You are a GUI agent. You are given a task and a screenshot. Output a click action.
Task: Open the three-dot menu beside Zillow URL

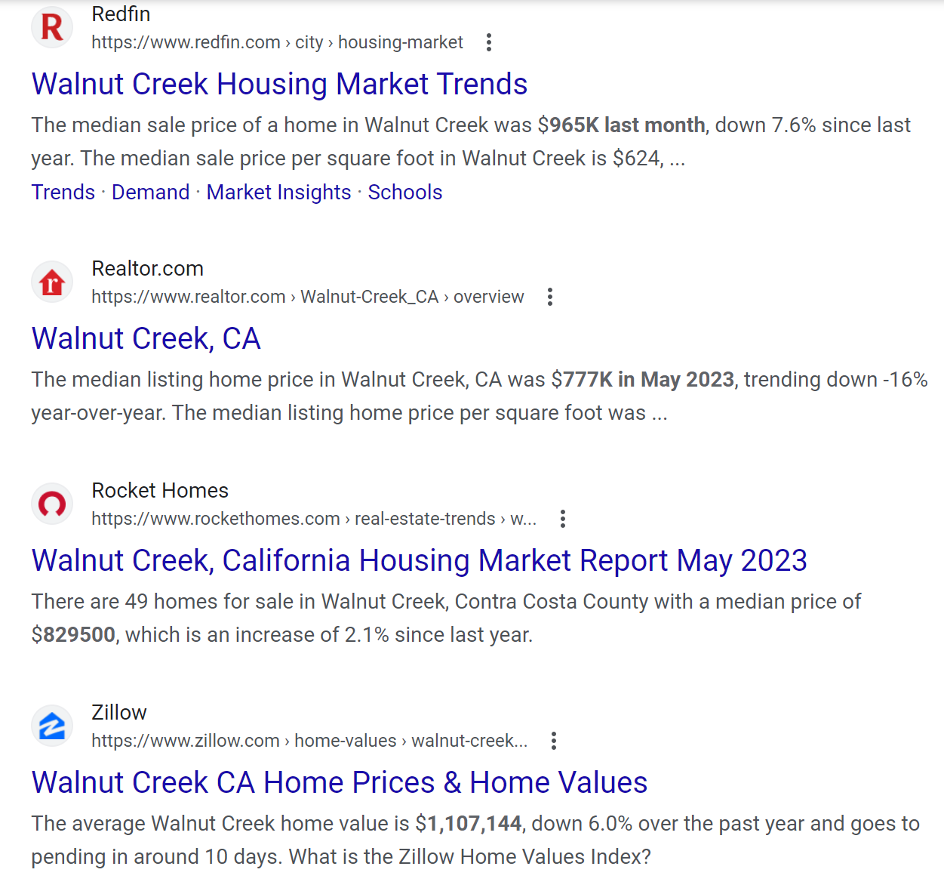coord(554,741)
